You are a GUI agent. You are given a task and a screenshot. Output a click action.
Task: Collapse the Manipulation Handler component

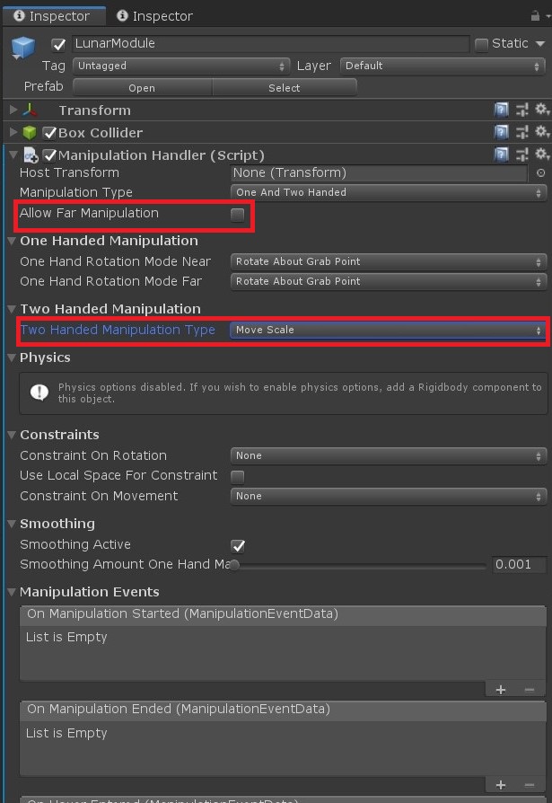click(x=13, y=154)
